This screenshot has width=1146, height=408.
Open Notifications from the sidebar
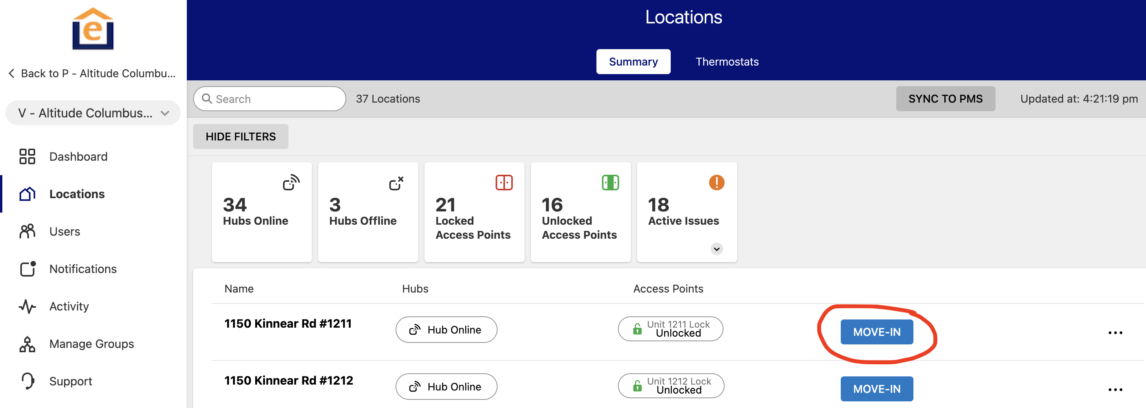(x=83, y=269)
